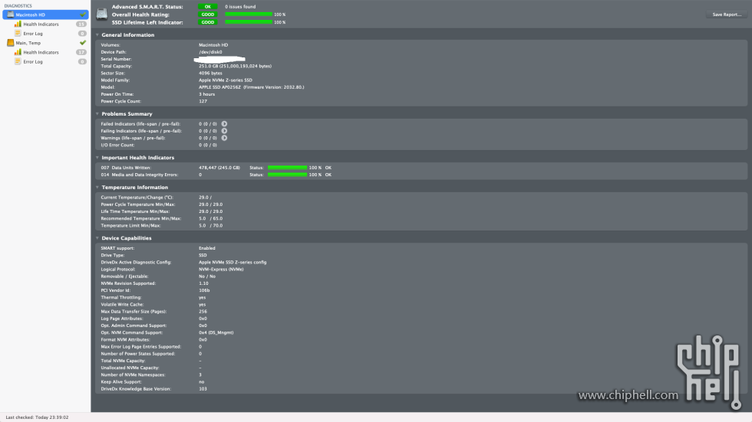Click the GOOD badge for SSD Lifetime Left
Image resolution: width=752 pixels, height=422 pixels.
[208, 22]
